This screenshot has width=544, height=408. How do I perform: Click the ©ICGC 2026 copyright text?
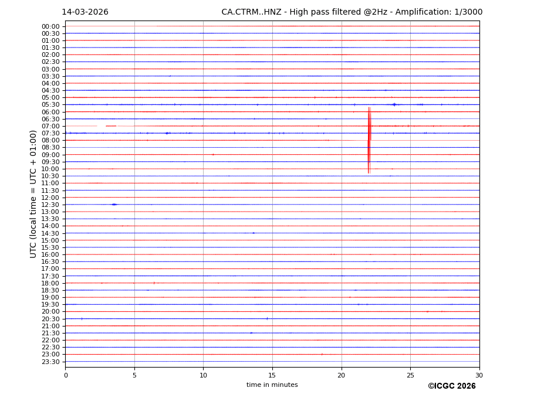pyautogui.click(x=451, y=386)
